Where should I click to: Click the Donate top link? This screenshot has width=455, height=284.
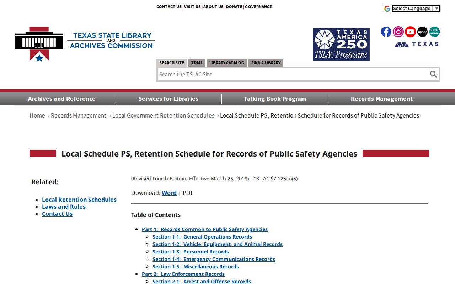234,7
